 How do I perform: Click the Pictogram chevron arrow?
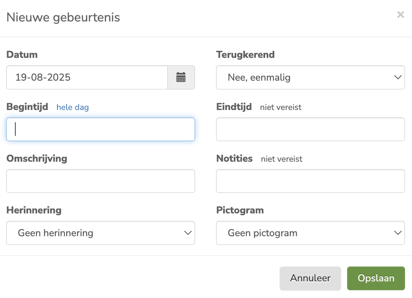click(398, 233)
